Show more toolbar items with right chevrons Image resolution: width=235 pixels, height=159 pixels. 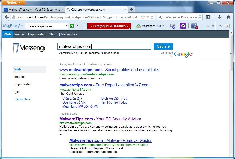[213, 26]
